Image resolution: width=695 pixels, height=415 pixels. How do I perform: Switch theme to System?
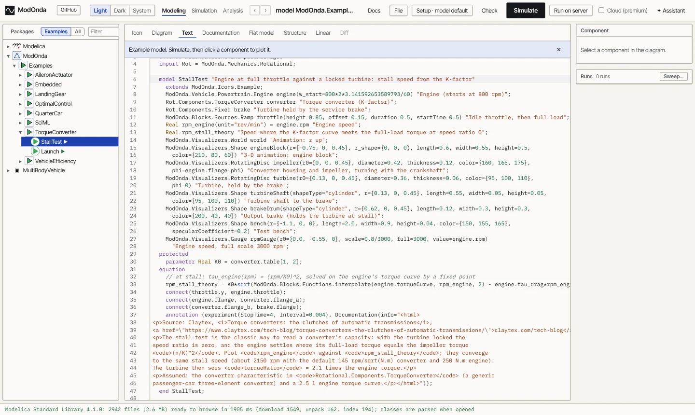142,11
